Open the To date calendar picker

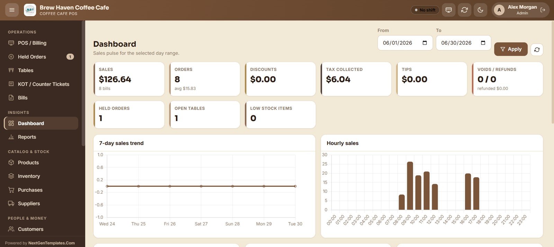pos(483,43)
